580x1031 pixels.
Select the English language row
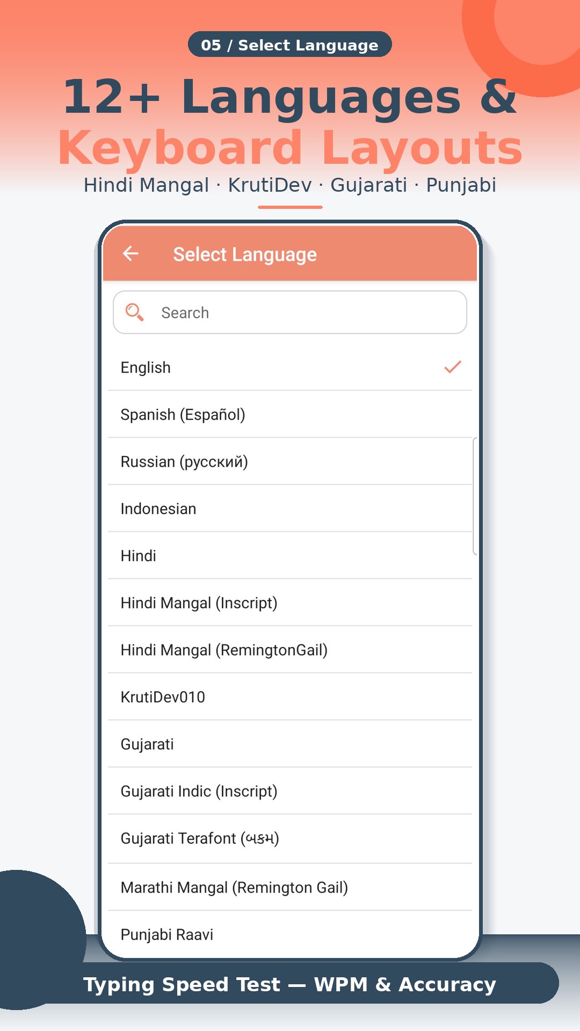(290, 367)
